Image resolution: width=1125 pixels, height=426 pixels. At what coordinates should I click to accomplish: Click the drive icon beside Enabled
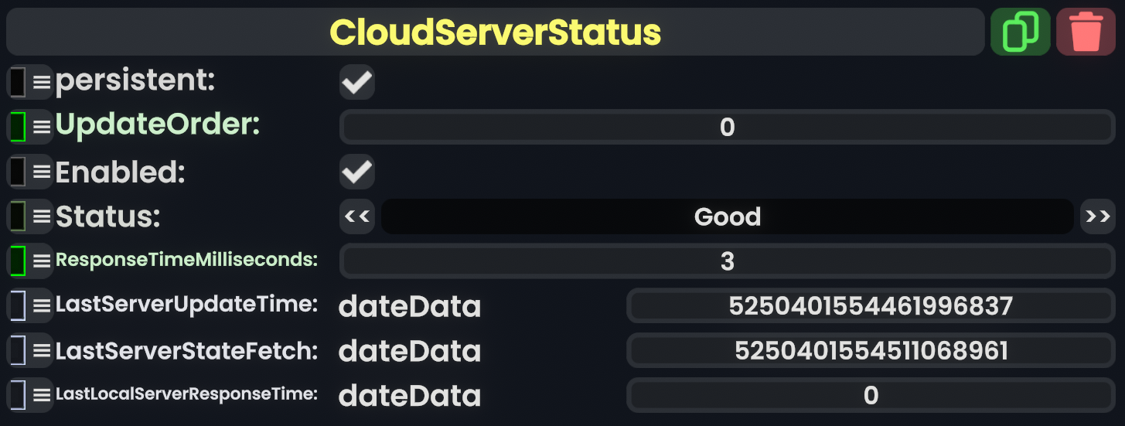18,172
